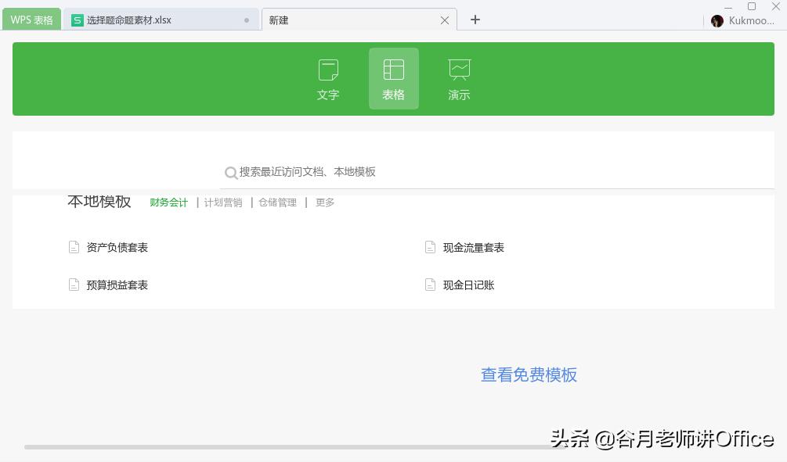The height and width of the screenshot is (462, 787).
Task: Open a new tab with the + button
Action: 475,19
